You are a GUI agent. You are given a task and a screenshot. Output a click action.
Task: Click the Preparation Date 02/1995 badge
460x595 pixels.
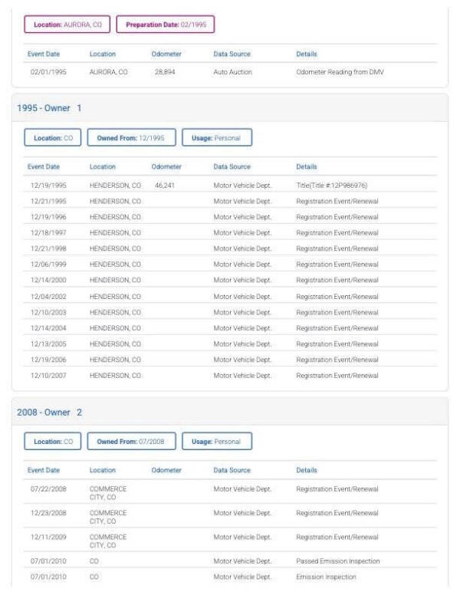pos(166,25)
